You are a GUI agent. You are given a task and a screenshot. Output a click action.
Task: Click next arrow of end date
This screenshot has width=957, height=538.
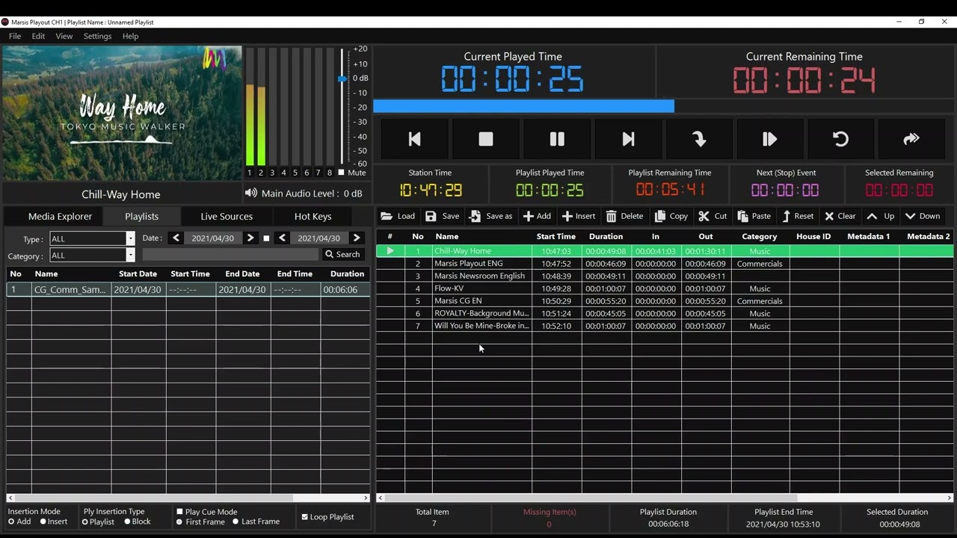[x=357, y=238]
